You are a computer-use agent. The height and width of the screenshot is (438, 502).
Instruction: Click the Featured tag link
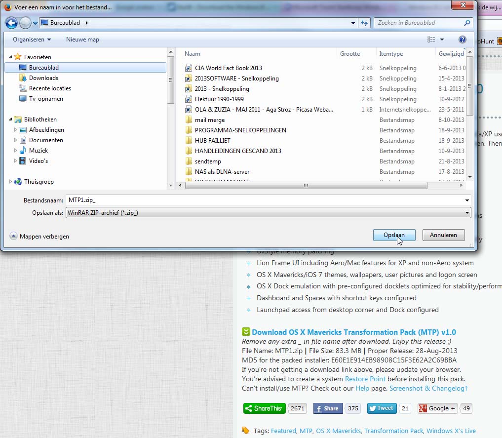(283, 431)
